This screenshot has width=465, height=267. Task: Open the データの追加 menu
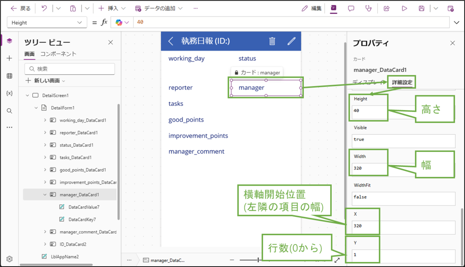point(158,8)
